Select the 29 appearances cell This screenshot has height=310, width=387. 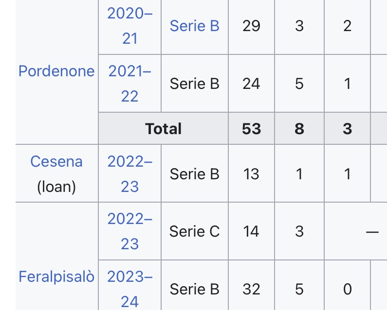click(252, 26)
